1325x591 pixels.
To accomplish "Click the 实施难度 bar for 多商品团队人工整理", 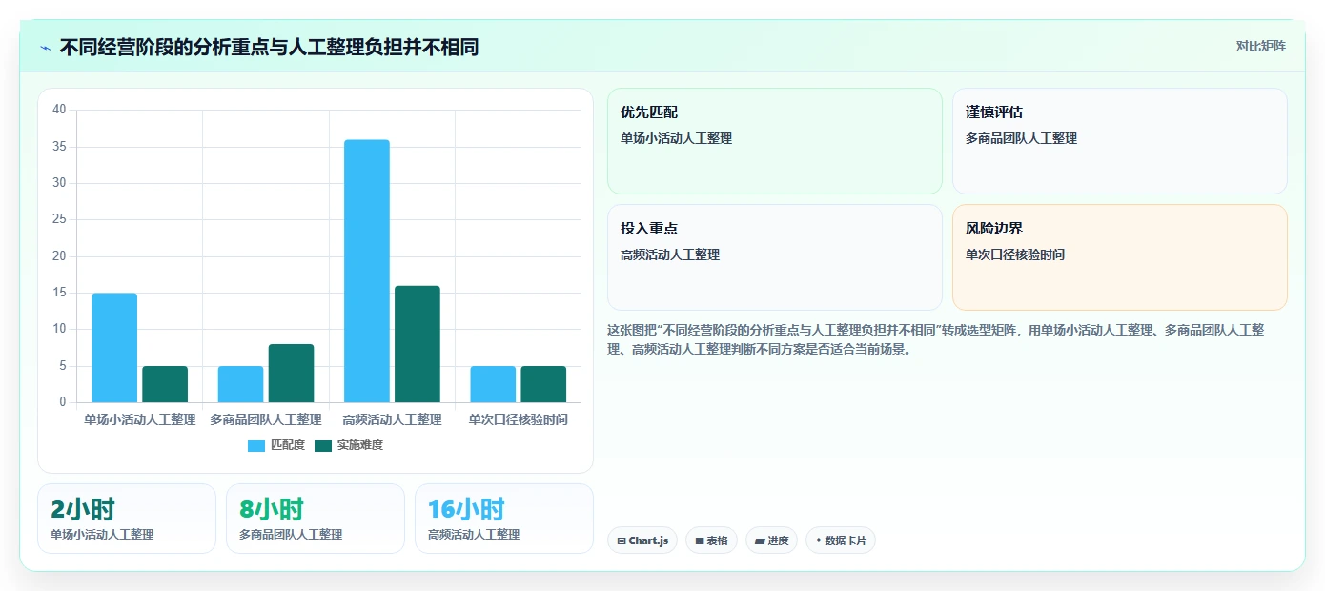I will click(x=291, y=374).
